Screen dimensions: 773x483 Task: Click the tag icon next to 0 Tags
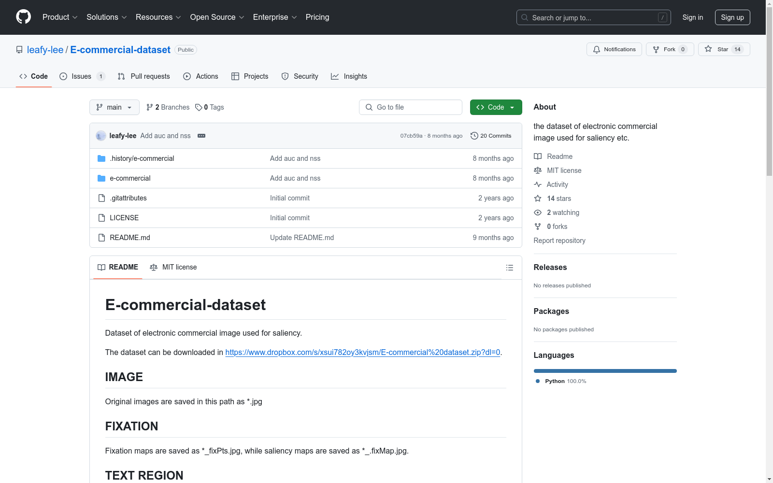199,107
